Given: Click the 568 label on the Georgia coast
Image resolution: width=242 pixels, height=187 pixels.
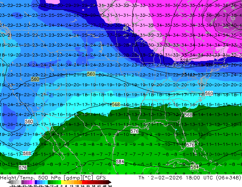Looking at the screenshot, I should pos(188,115).
